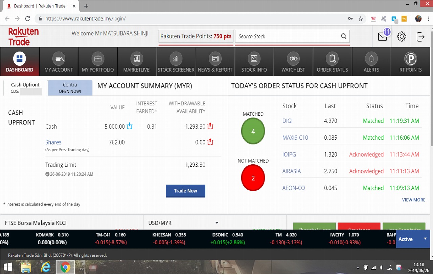This screenshot has width=433, height=275.
Task: Expand the USD/MYR currency dropdown
Action: tap(217, 223)
